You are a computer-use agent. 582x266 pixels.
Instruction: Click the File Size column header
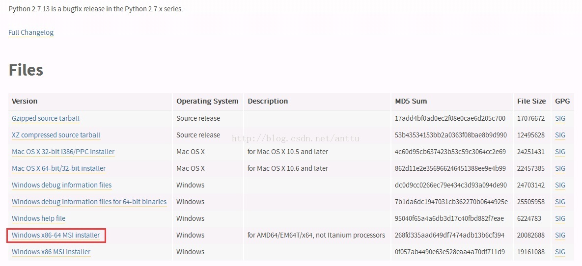pyautogui.click(x=531, y=101)
